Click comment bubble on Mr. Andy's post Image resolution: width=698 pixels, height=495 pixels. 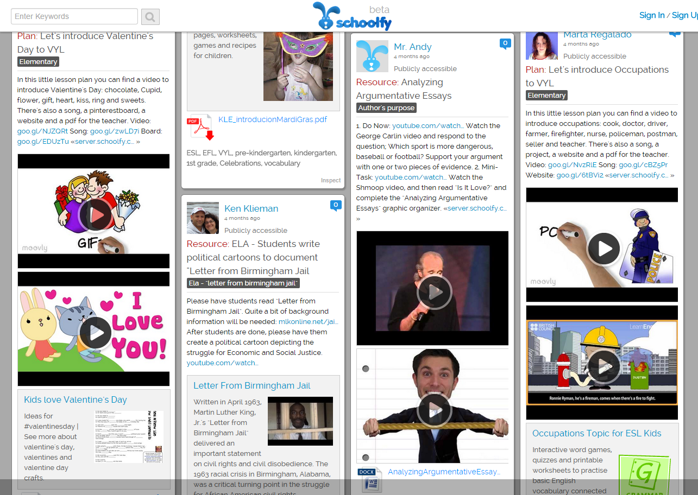point(505,43)
